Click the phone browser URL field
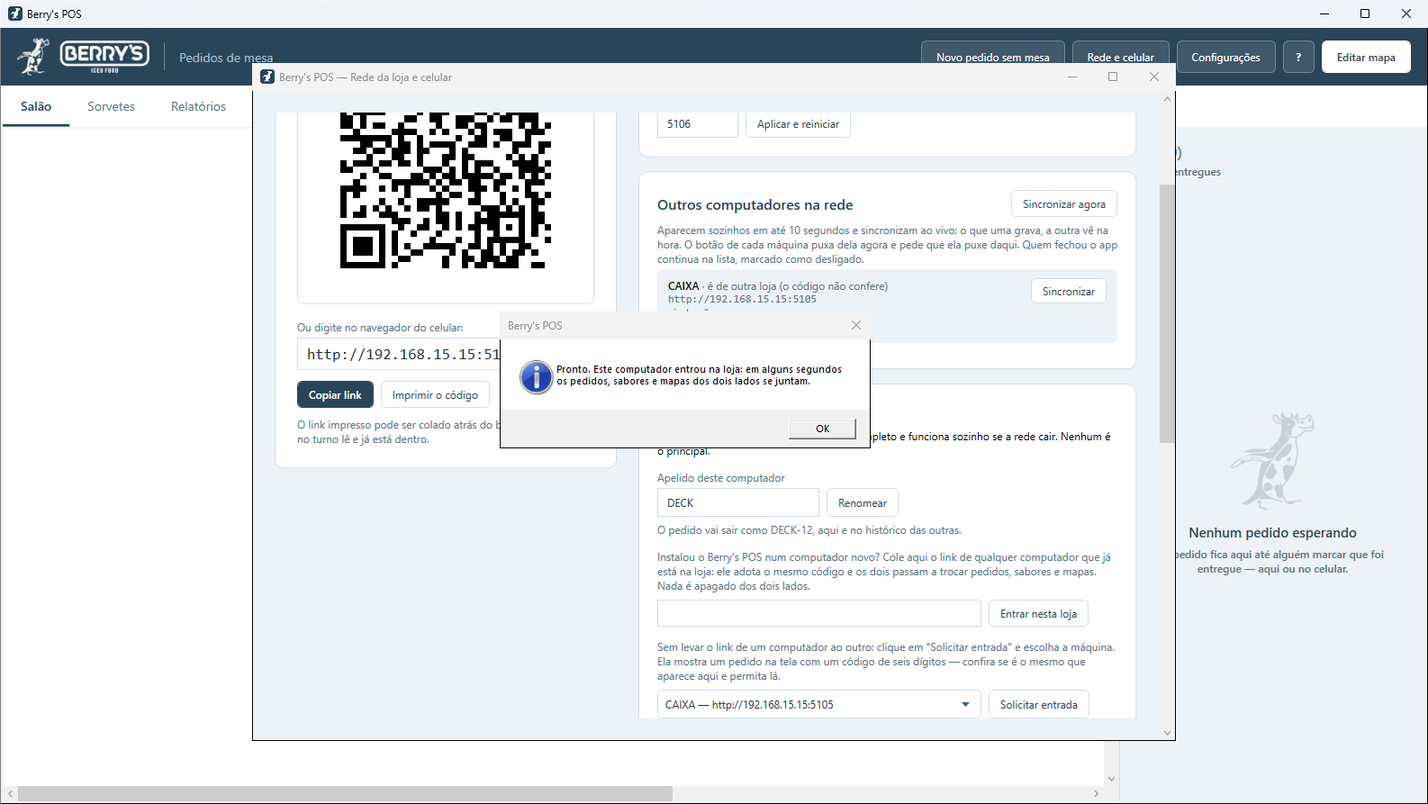 tap(399, 355)
